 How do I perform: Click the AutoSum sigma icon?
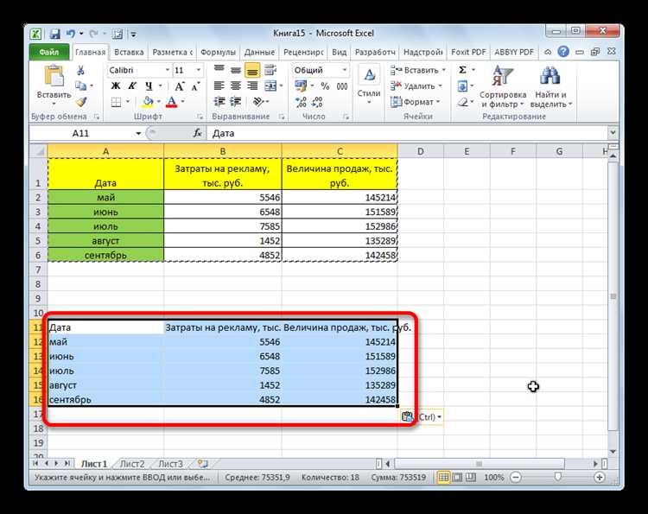pos(462,70)
